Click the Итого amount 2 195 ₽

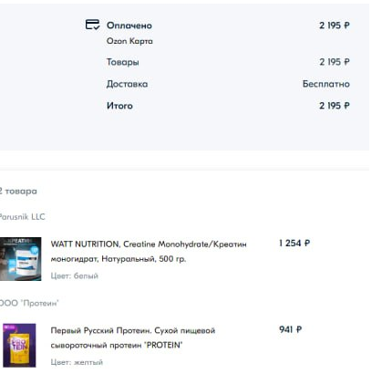[x=335, y=106]
